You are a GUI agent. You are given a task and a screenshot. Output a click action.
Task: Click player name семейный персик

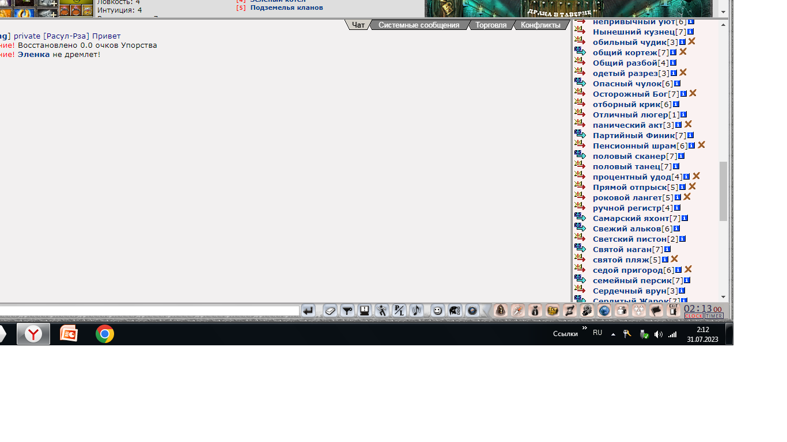coord(632,280)
